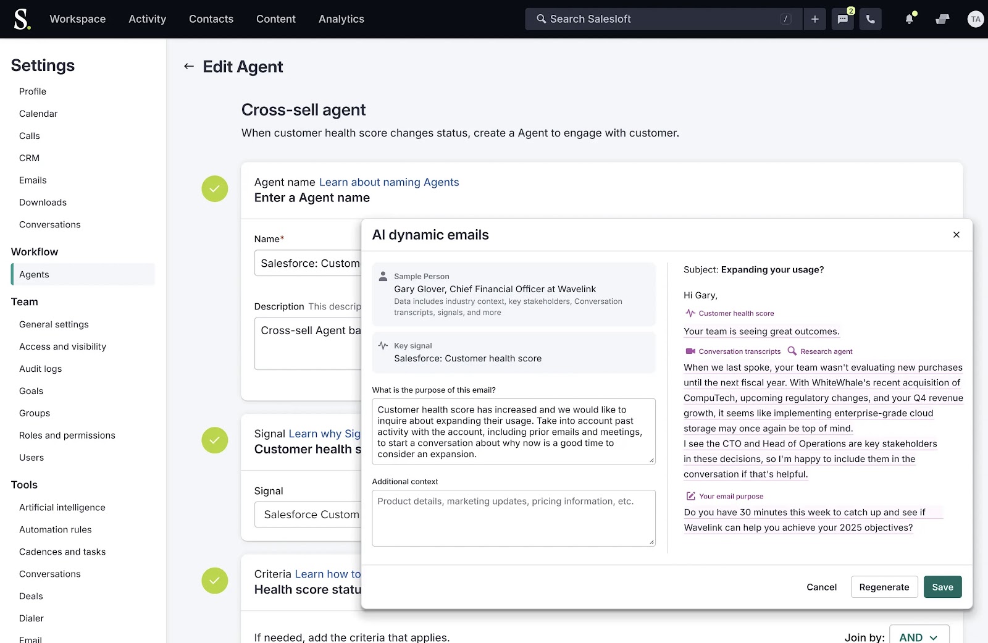
Task: Open the Content menu
Action: tap(276, 19)
